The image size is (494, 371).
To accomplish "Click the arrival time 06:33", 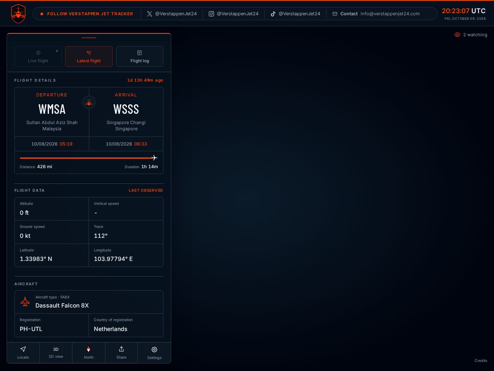I will pos(140,144).
